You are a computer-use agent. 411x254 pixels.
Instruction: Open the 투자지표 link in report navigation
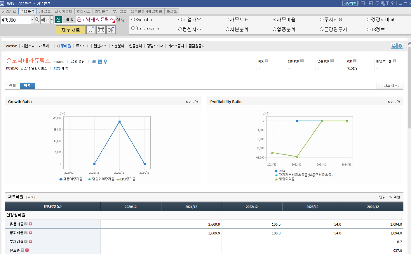82,46
